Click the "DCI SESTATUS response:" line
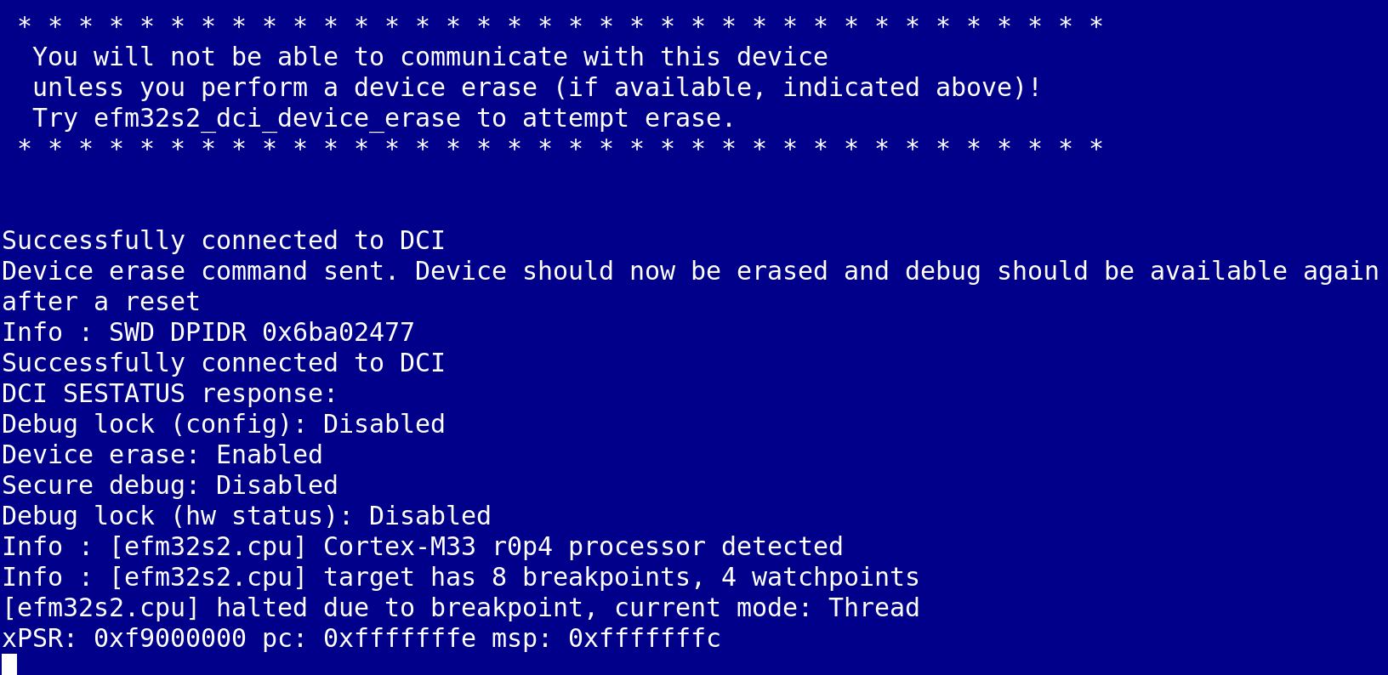Image resolution: width=1388 pixels, height=675 pixels. click(x=169, y=394)
